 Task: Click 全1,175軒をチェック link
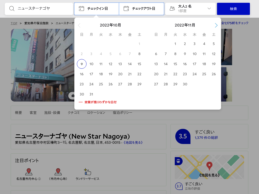(x=235, y=23)
